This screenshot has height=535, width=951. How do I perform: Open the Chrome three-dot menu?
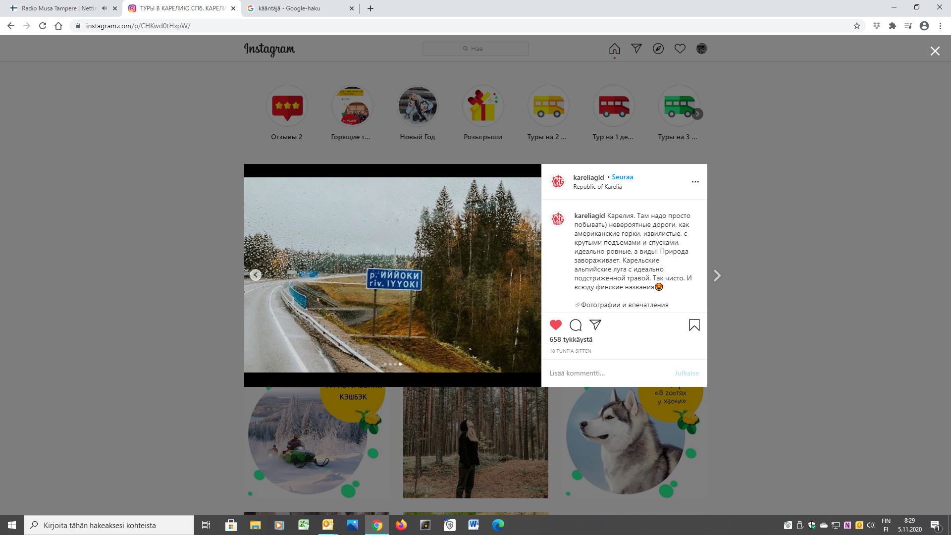coord(940,26)
